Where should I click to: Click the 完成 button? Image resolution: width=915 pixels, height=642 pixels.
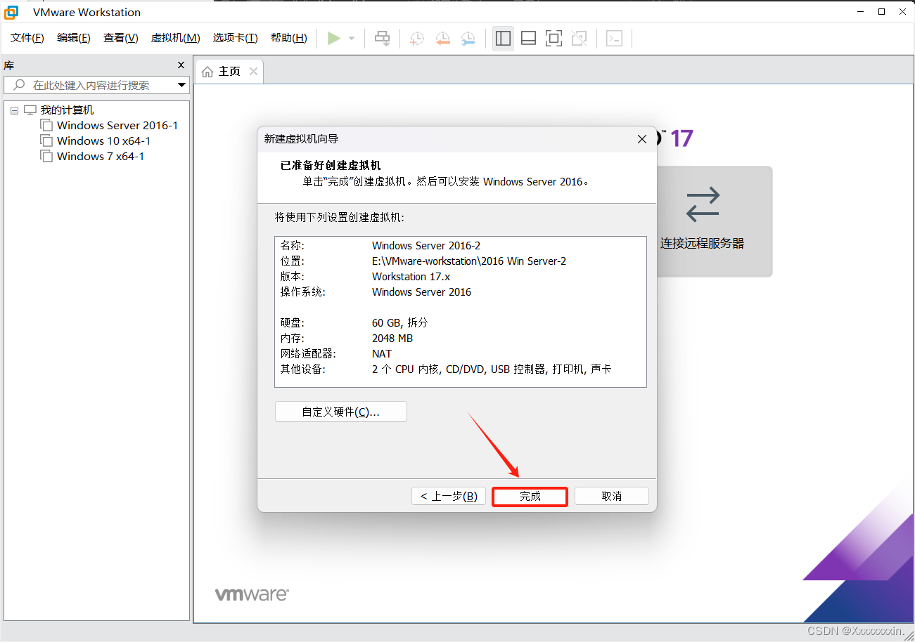pos(530,497)
